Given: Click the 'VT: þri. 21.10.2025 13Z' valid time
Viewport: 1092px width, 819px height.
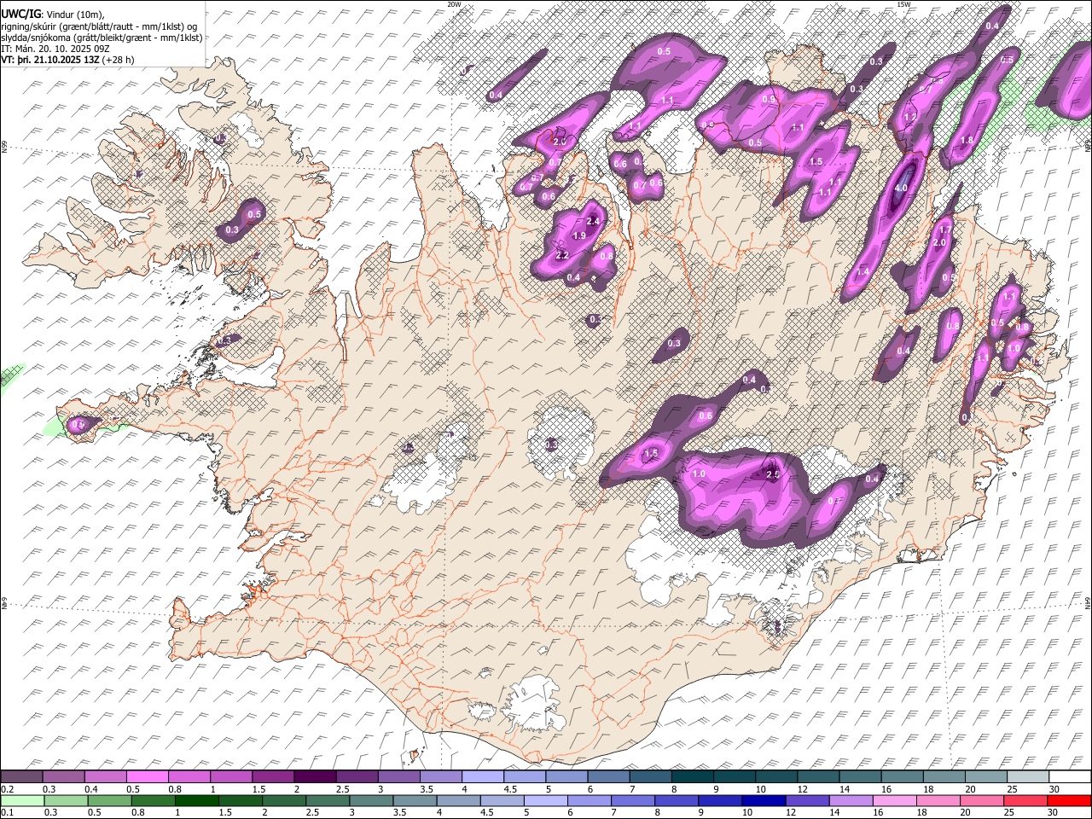Looking at the screenshot, I should 50,61.
